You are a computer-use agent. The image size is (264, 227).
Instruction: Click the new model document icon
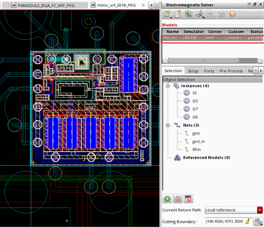(x=177, y=14)
